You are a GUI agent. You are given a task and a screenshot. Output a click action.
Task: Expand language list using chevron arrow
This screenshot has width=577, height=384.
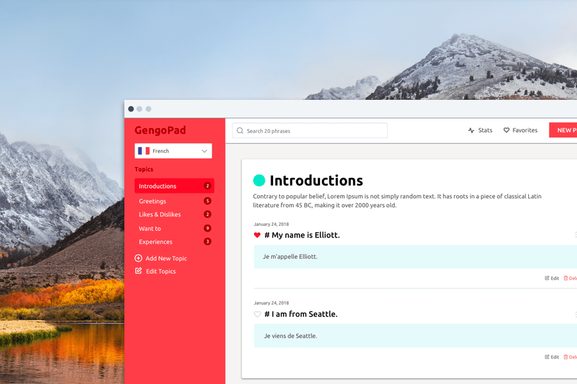205,151
